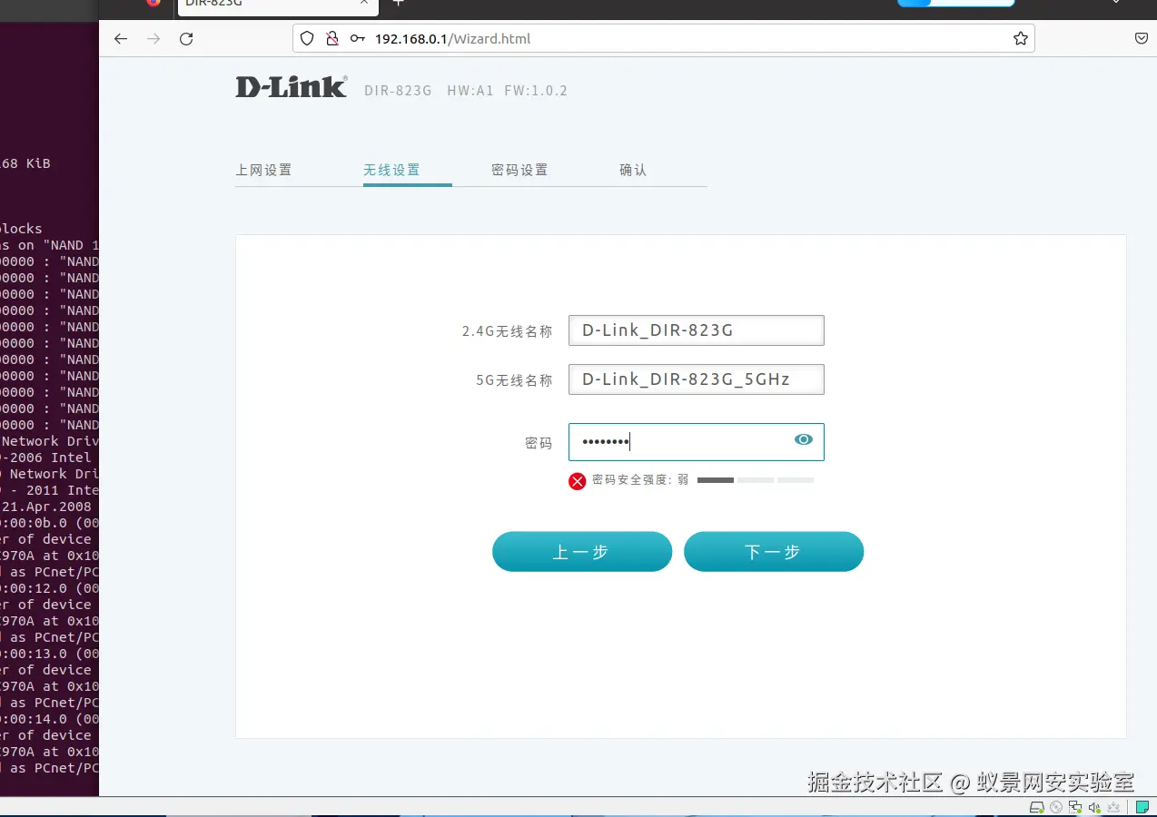Click the '68 KiB' line in terminal window
The height and width of the screenshot is (817, 1157).
(x=25, y=163)
